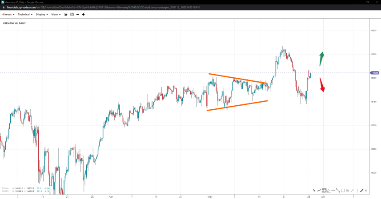Select the curved line drawing tool
This screenshot has width=381, height=199.
319,191
